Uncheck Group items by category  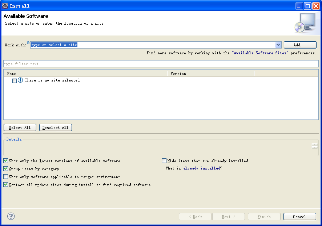[x=6, y=169]
